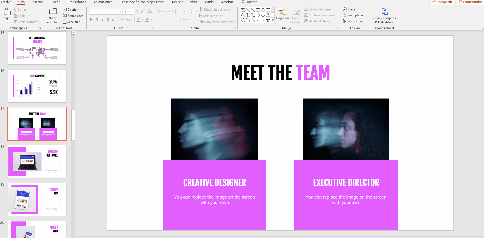This screenshot has width=484, height=238.
Task: Toggle underline S formatting
Action: click(102, 20)
